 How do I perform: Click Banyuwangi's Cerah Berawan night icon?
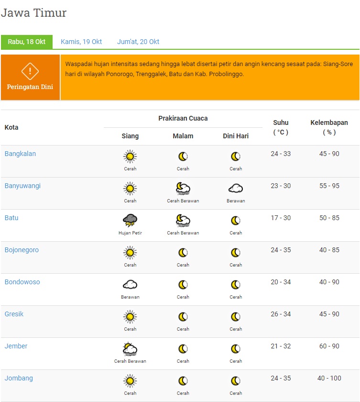pyautogui.click(x=183, y=188)
